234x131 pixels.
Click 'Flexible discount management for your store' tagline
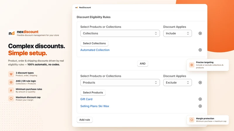(38, 35)
